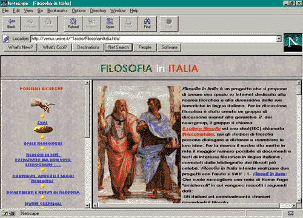Click left frame scrollbar up arrow
Screen dimensions: 303x218
(x=87, y=82)
